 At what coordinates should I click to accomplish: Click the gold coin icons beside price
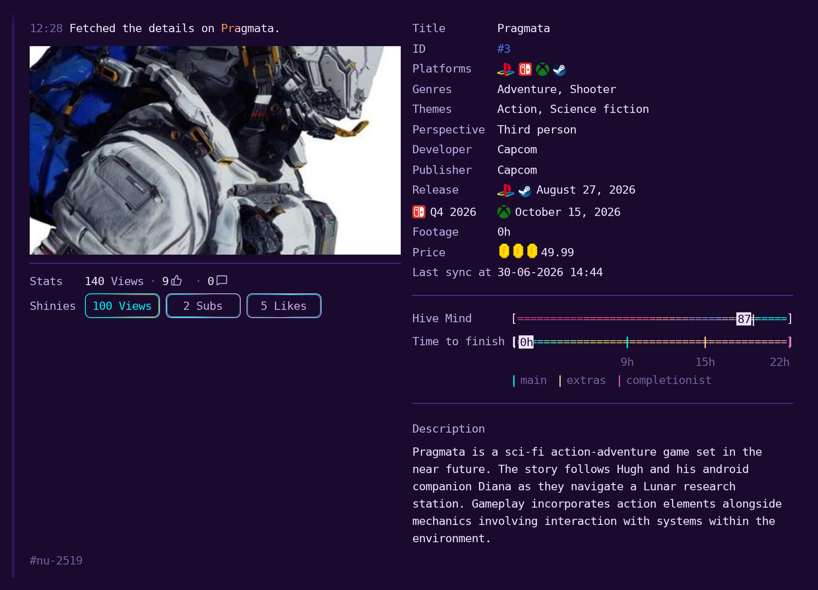518,251
